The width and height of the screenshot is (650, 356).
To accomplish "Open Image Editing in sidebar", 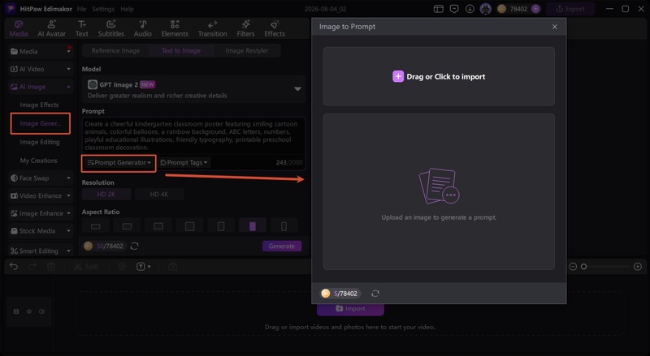I will coord(40,142).
